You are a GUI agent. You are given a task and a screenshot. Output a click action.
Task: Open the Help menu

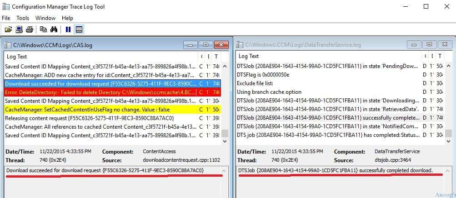point(67,18)
